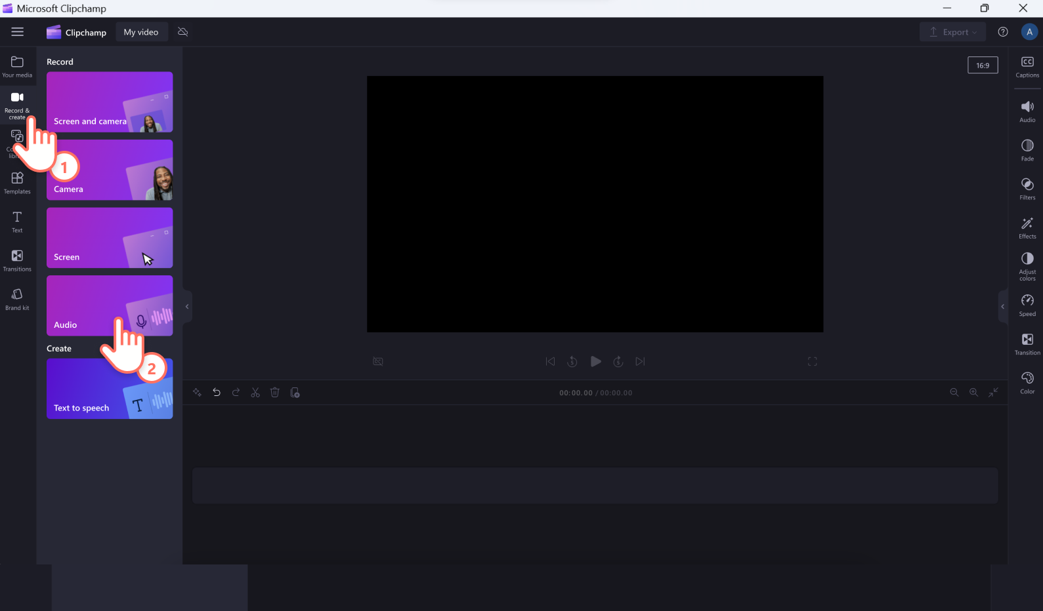Split clip with scissors tool
This screenshot has width=1043, height=611.
[x=255, y=393]
